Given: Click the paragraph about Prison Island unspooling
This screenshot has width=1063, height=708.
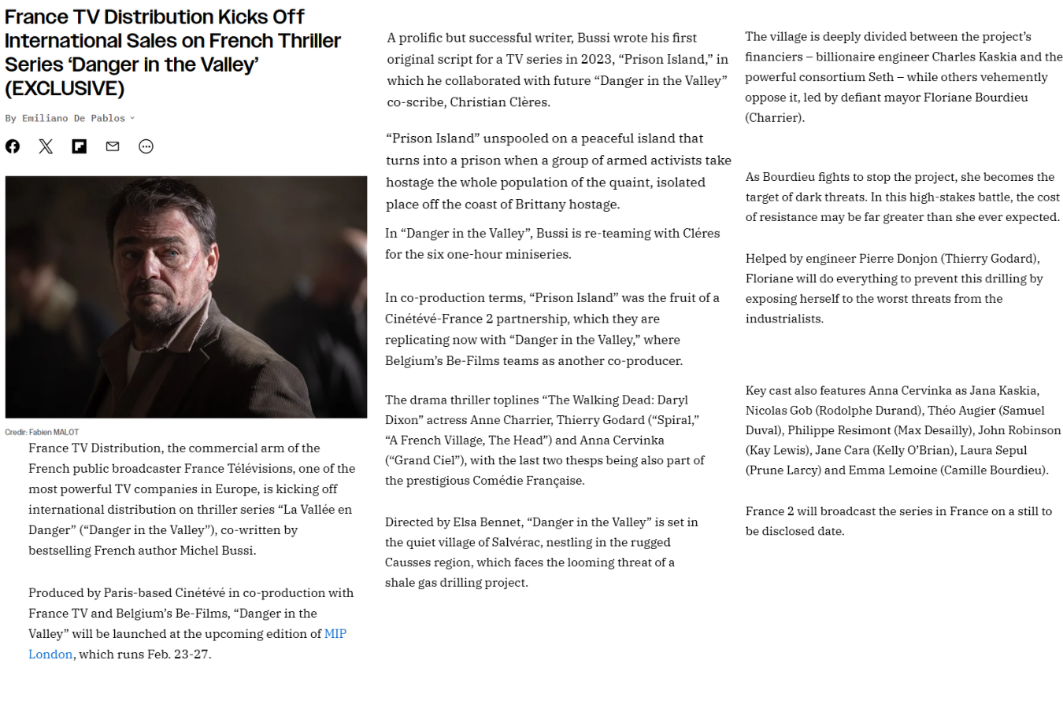Looking at the screenshot, I should [558, 171].
